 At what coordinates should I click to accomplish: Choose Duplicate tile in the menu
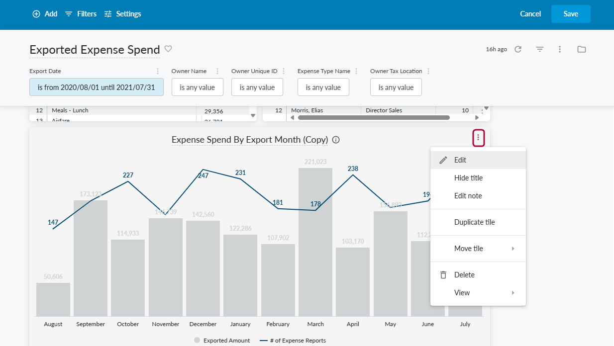[x=474, y=222]
